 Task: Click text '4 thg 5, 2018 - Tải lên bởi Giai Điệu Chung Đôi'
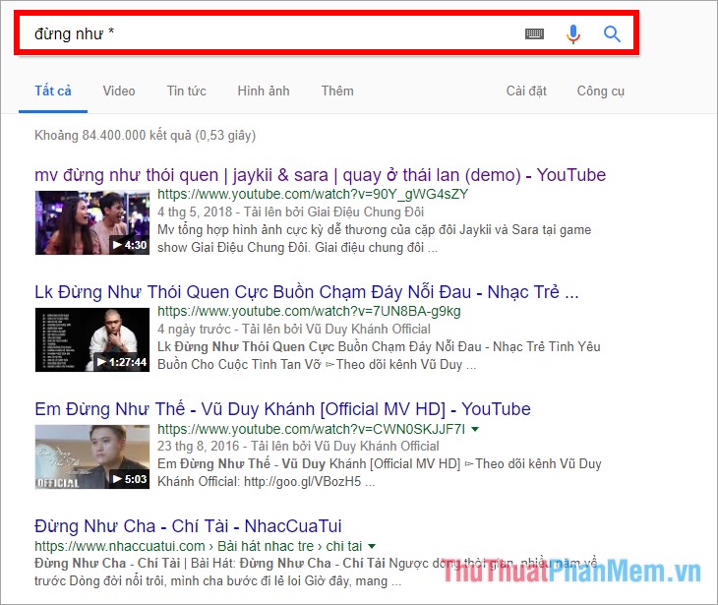tap(291, 212)
